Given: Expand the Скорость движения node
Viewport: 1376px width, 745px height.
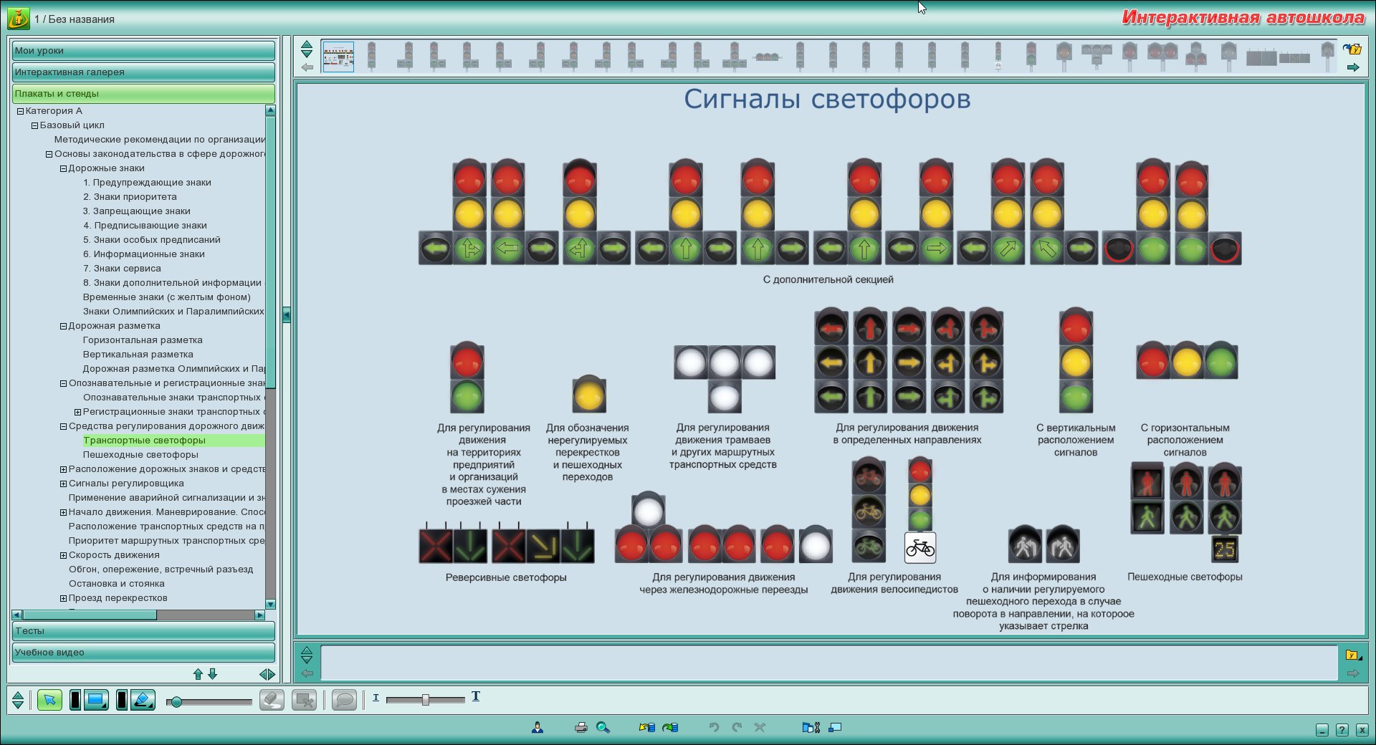Looking at the screenshot, I should [63, 556].
